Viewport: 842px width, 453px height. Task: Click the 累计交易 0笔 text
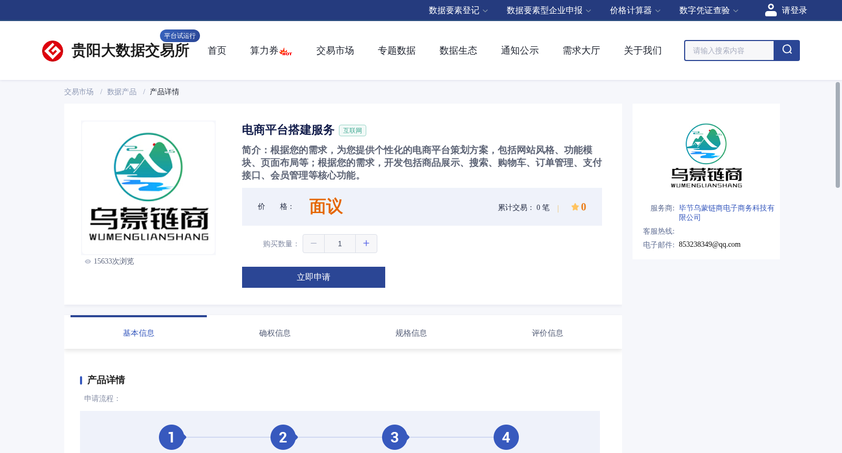pyautogui.click(x=524, y=208)
